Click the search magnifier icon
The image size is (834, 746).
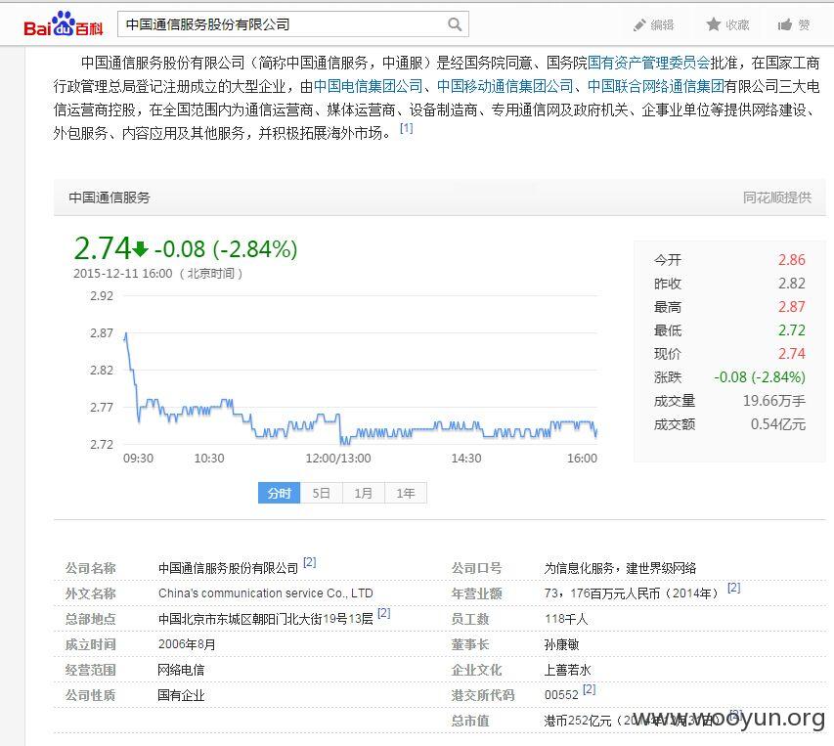(455, 24)
